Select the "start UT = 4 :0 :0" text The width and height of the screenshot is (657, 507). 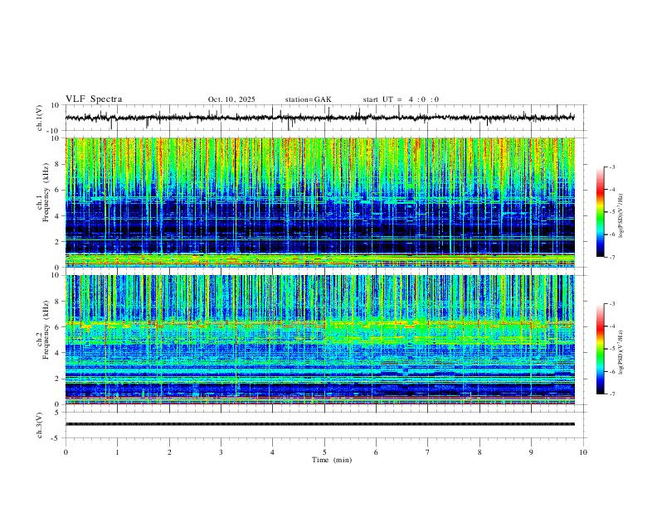[x=401, y=99]
